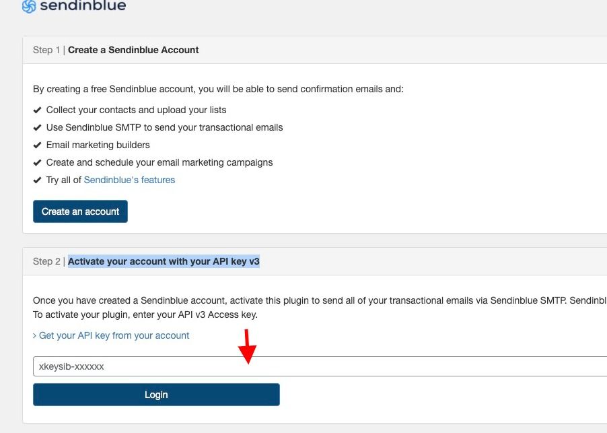Click the Once you have created paragraph
The height and width of the screenshot is (433, 607).
click(x=320, y=308)
